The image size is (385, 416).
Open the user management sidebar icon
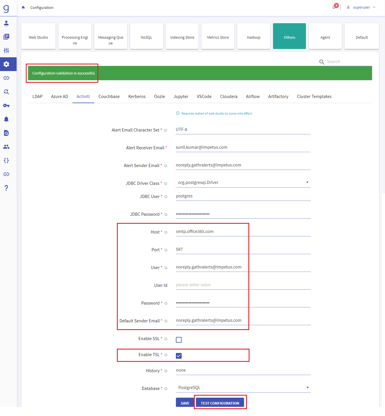6,23
